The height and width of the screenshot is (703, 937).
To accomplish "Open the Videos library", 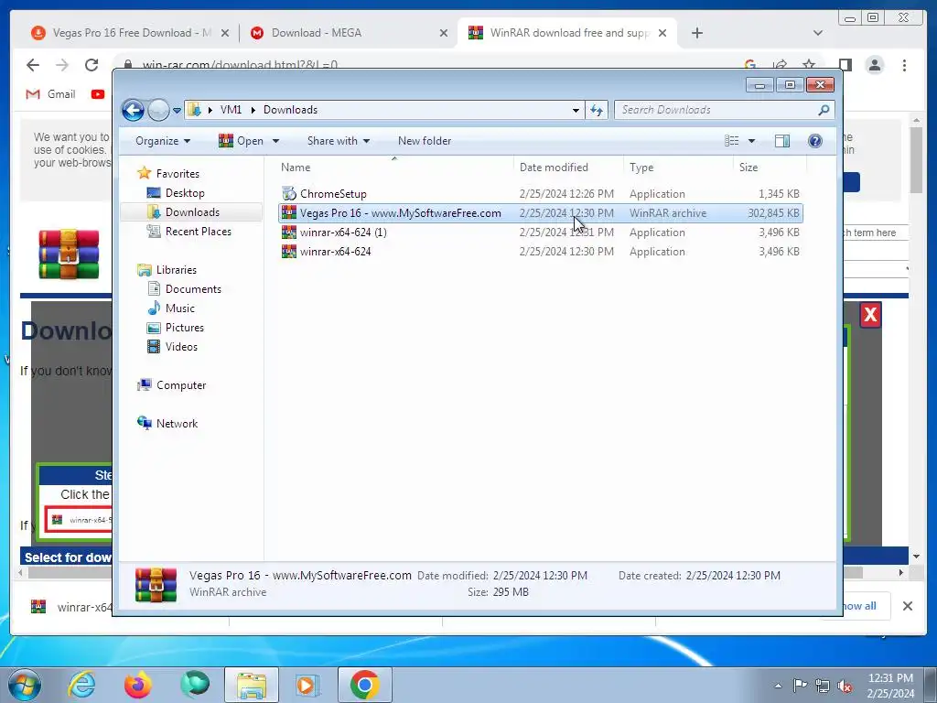I will pos(181,347).
